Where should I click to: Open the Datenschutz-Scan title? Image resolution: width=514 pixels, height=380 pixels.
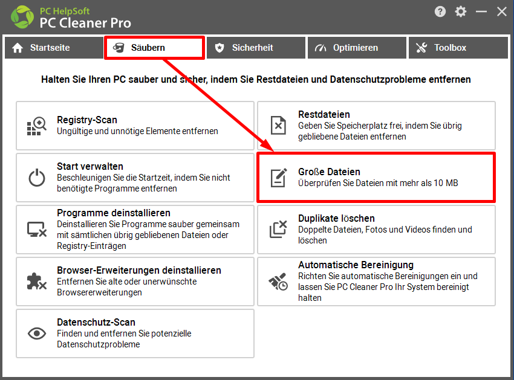[x=96, y=323]
